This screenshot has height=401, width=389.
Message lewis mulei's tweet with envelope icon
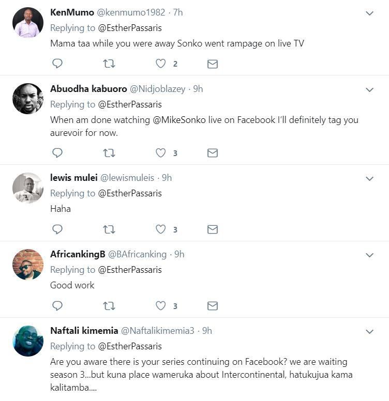coord(212,229)
